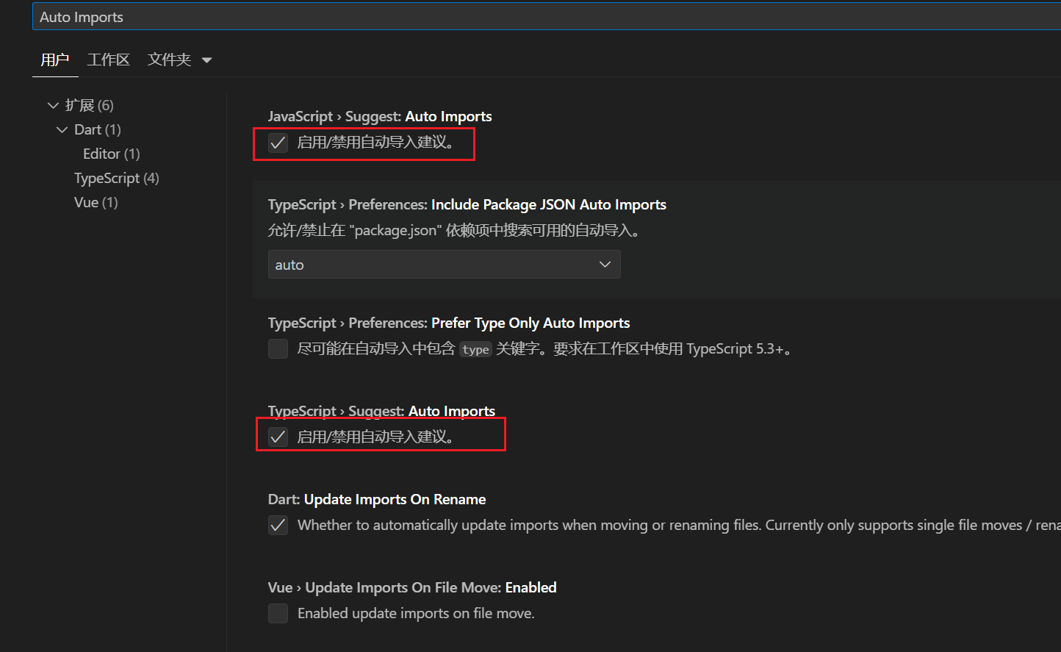
Task: Enable Vue Update Imports On File Move checkbox
Action: (x=278, y=614)
